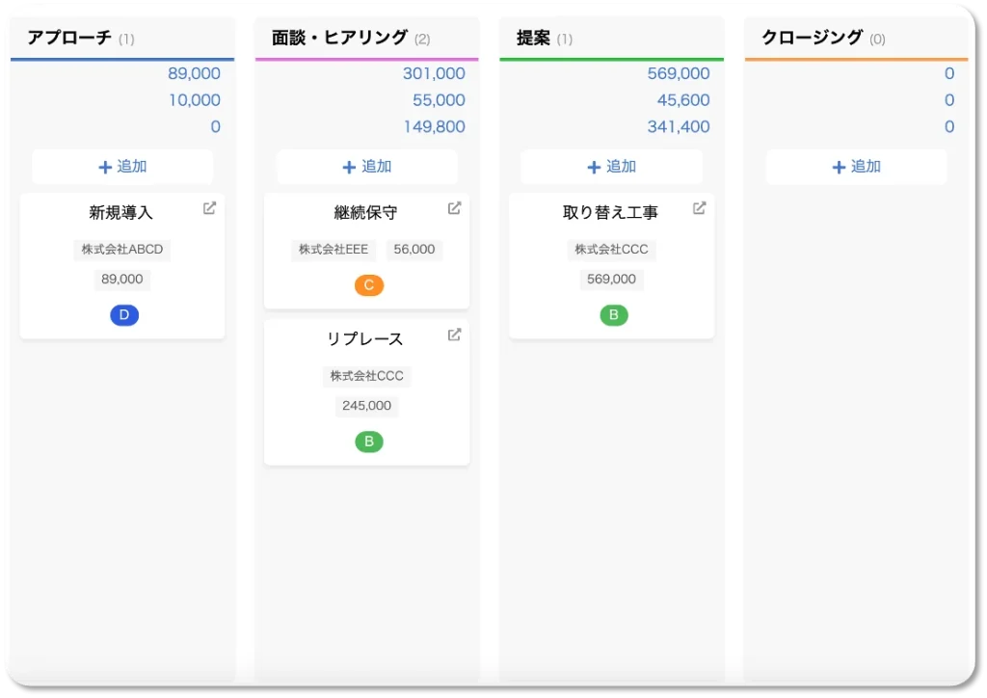Click 追加 in the アプローチ column
The height and width of the screenshot is (698, 987).
[x=122, y=166]
